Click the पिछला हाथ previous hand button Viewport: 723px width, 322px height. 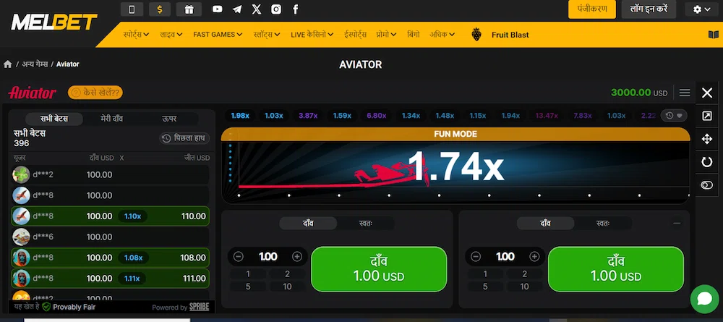184,138
